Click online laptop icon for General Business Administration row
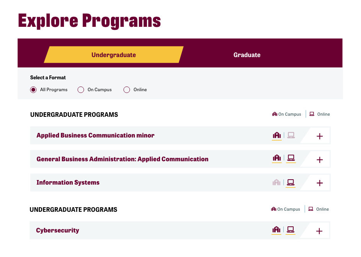Image resolution: width=361 pixels, height=257 pixels. pyautogui.click(x=291, y=158)
